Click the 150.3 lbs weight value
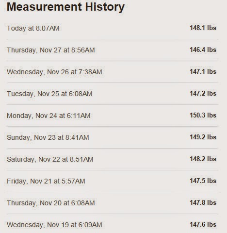The image size is (227, 233). pyautogui.click(x=203, y=115)
